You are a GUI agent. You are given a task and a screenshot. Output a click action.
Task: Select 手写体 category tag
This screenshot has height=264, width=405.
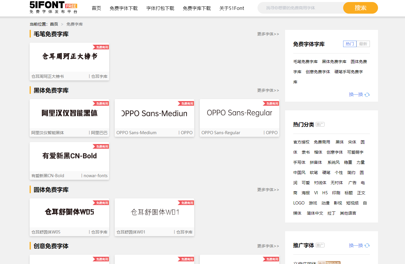coord(299,162)
